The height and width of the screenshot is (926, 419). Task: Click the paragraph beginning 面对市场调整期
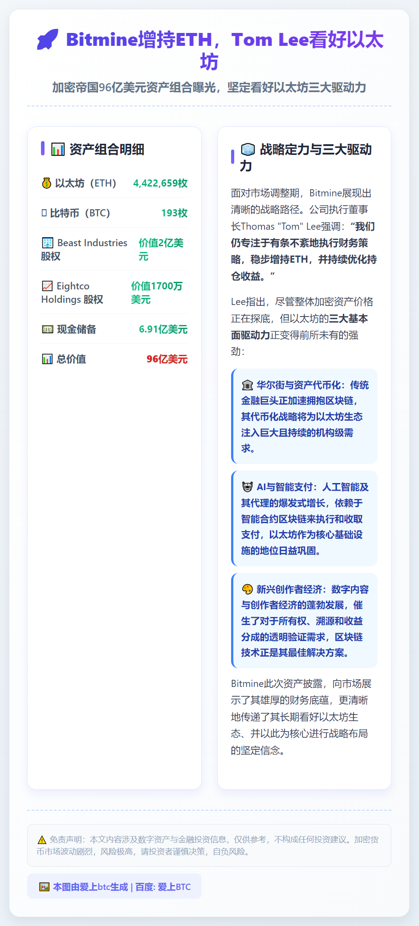pyautogui.click(x=304, y=235)
